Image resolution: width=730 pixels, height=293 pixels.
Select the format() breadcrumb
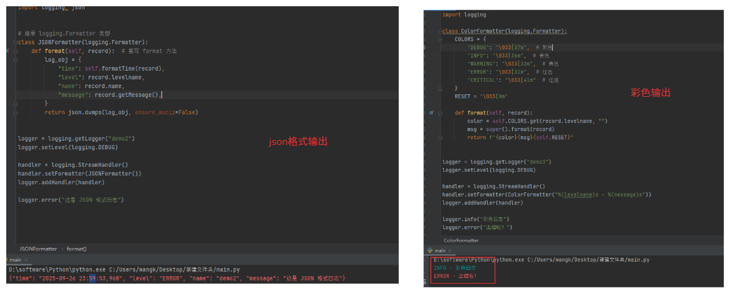click(x=76, y=249)
